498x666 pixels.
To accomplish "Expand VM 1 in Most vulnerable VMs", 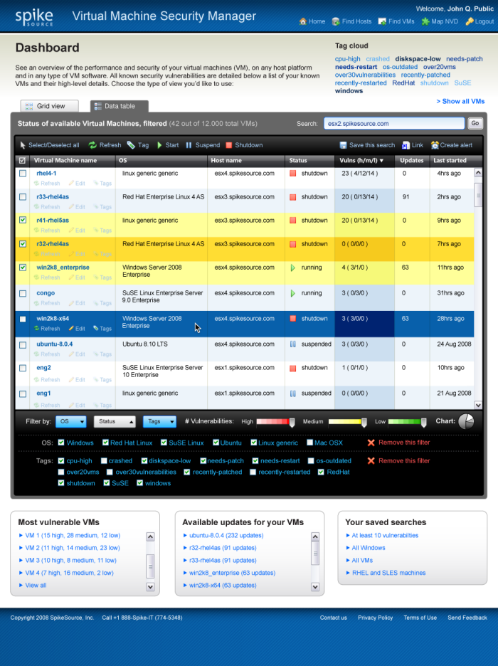I will 21,536.
